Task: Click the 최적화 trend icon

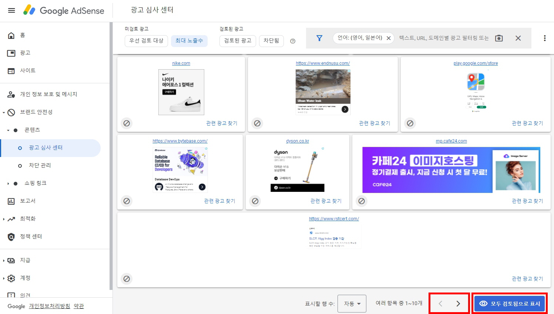Action: pos(11,219)
